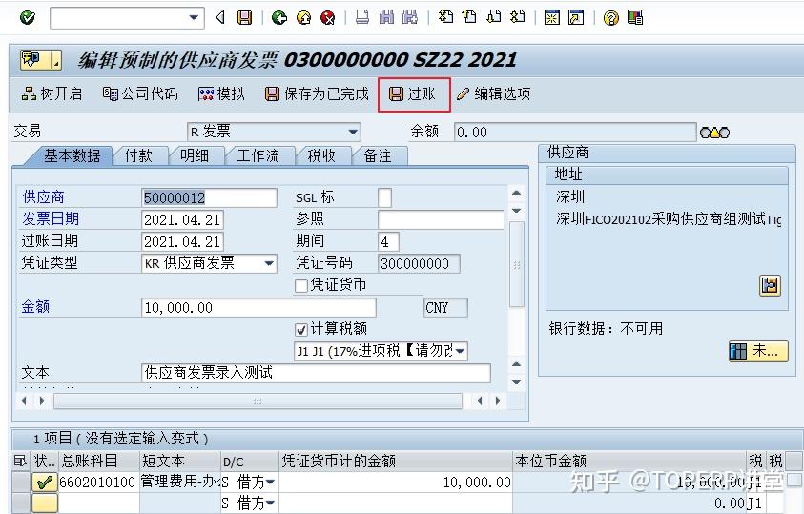This screenshot has width=804, height=514.
Task: Click the 文本 text field
Action: pos(316,373)
